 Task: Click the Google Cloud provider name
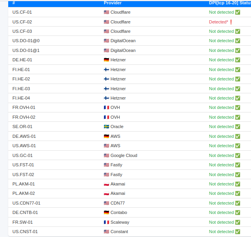(x=124, y=156)
